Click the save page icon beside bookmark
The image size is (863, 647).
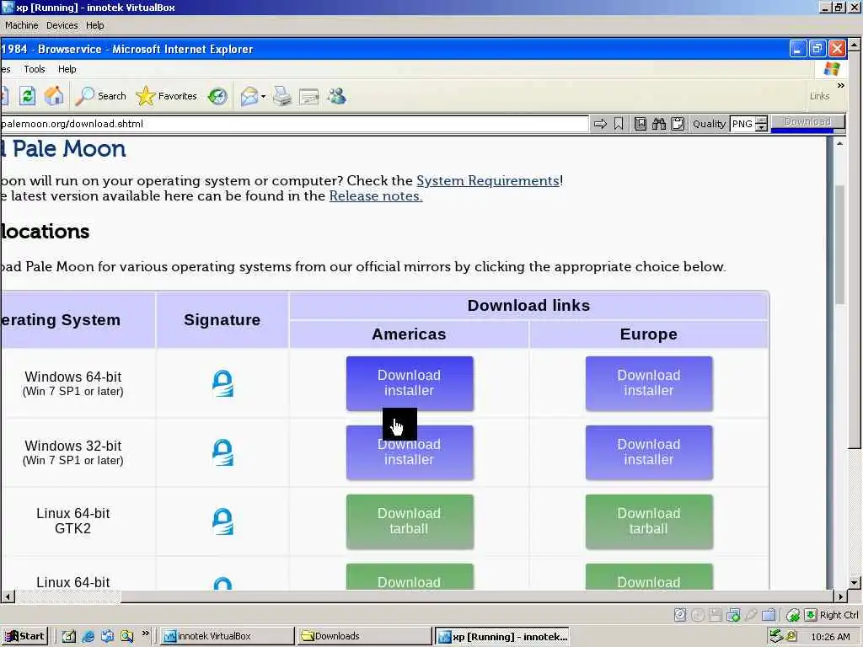(641, 124)
